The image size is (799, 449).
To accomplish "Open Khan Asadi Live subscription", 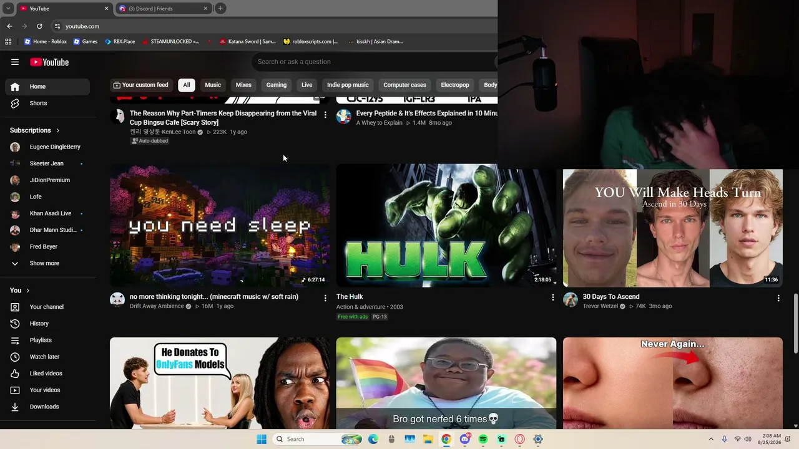I will click(x=47, y=213).
